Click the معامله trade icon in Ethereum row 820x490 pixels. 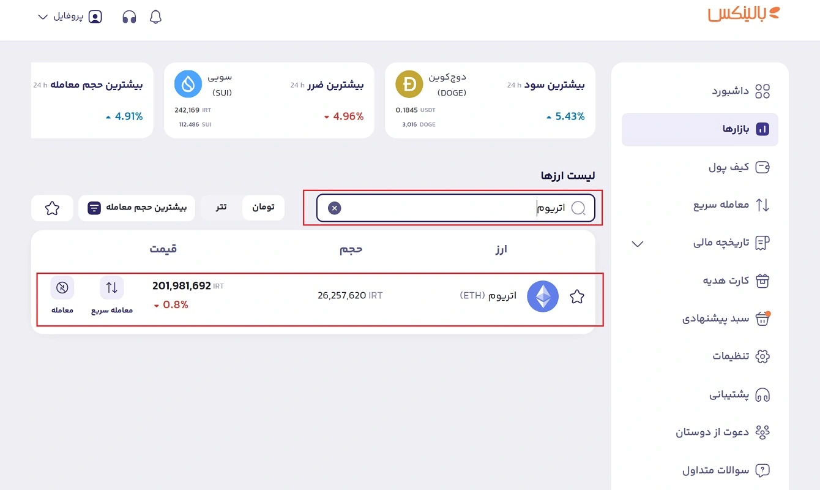tap(62, 287)
